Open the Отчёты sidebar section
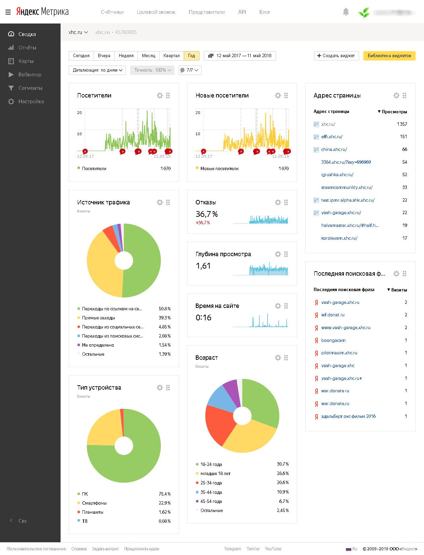 coord(30,47)
